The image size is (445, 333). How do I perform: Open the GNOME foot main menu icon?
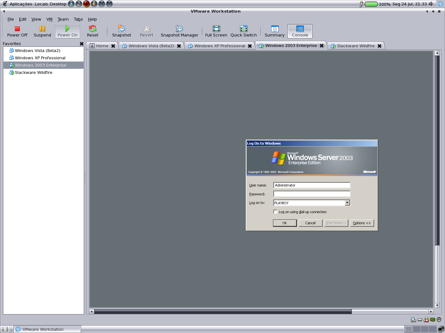click(5, 4)
